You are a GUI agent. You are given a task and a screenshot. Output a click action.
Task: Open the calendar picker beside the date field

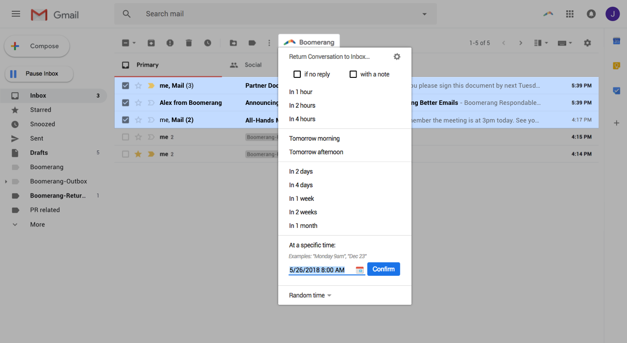pos(360,270)
